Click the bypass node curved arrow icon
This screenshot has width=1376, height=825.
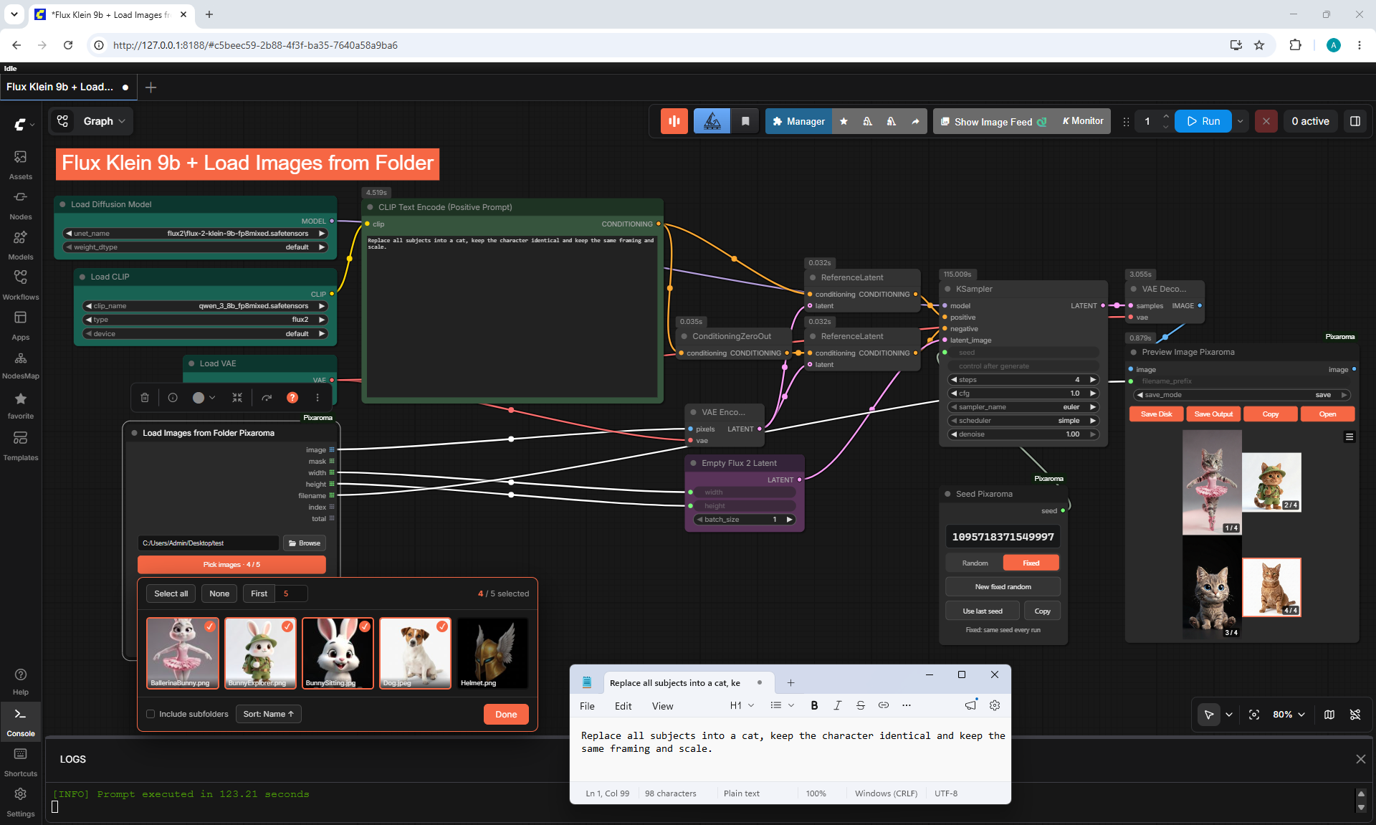[x=267, y=397]
